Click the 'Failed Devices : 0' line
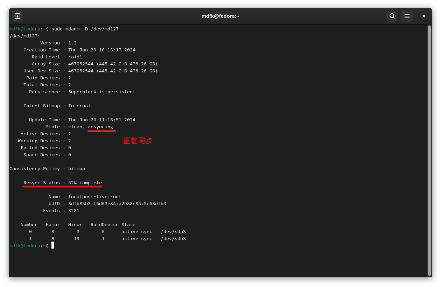 point(46,148)
